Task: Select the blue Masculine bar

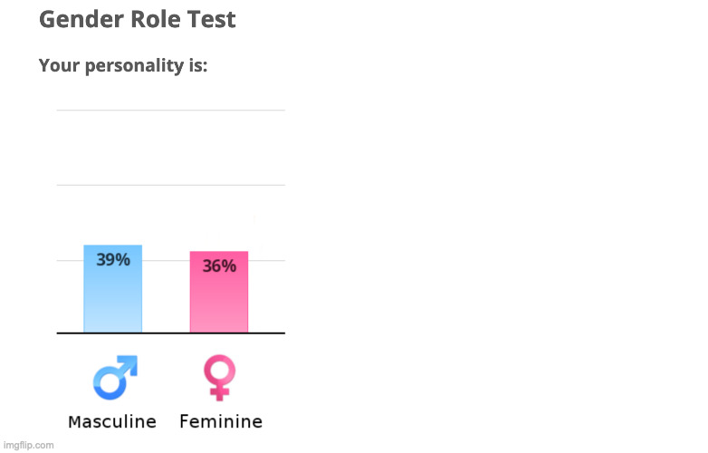Action: tap(113, 289)
